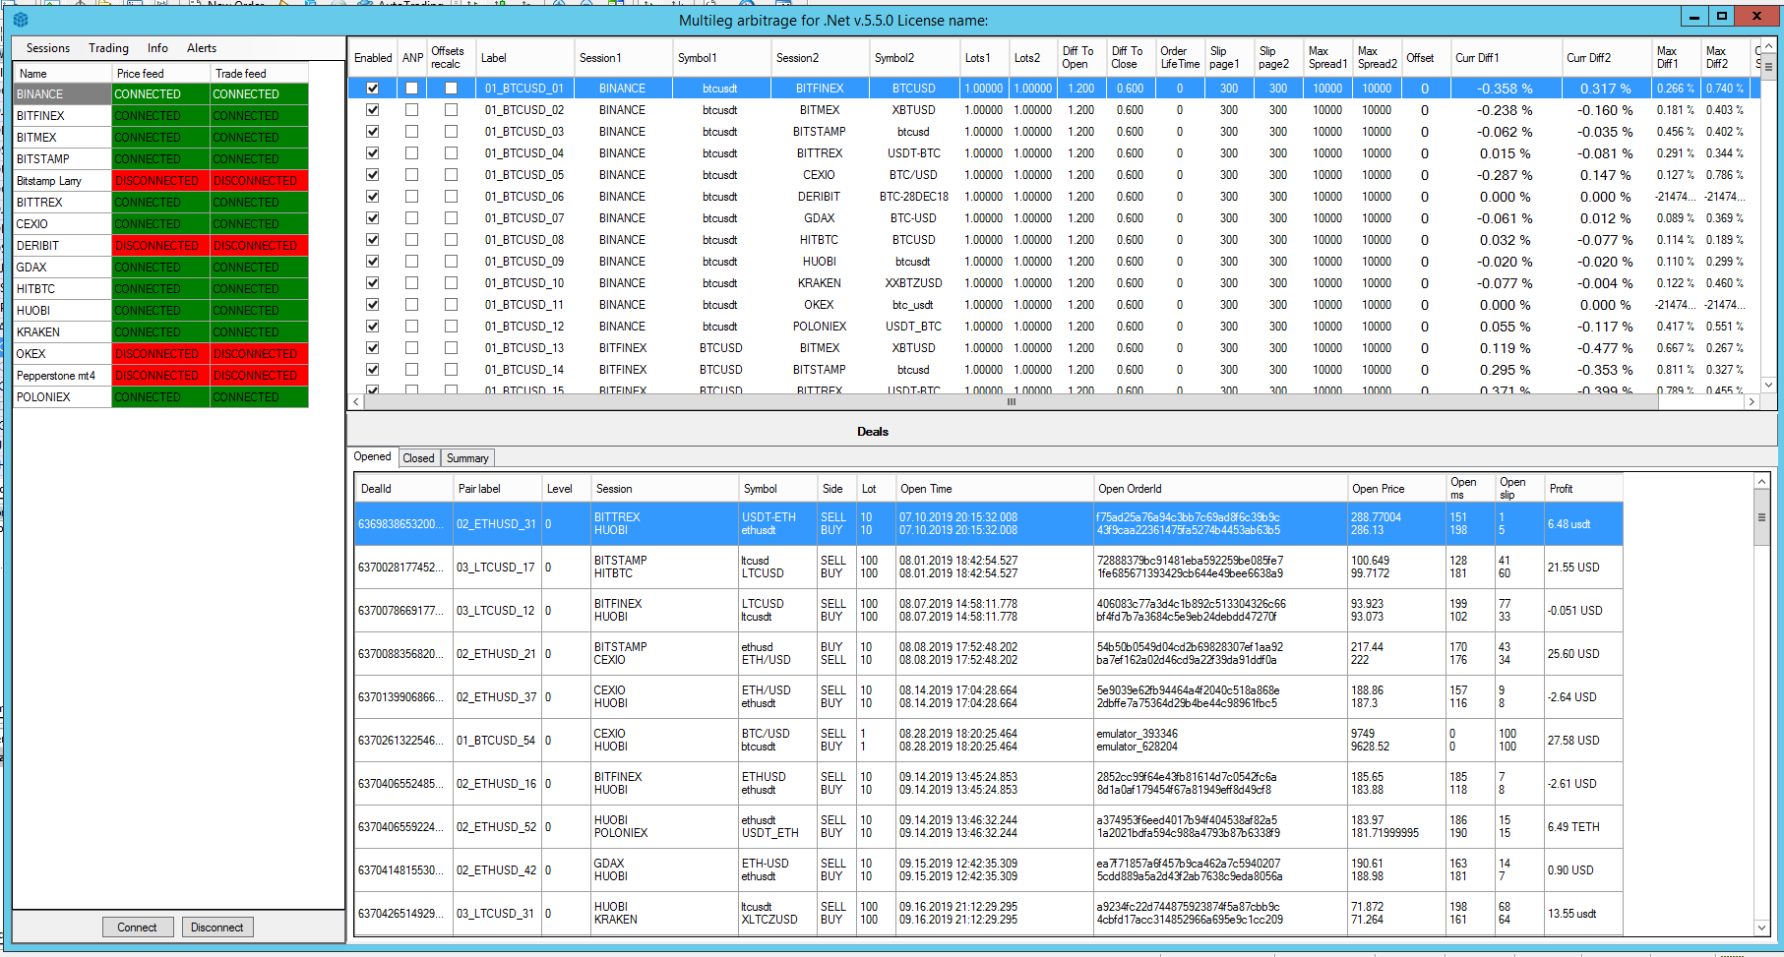Open the Trading menu

point(108,48)
